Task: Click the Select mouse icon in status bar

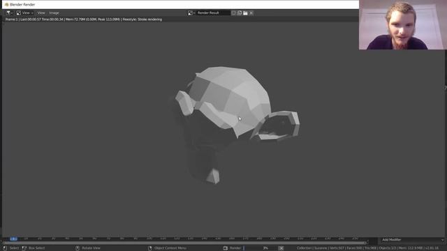Action: (x=5, y=248)
